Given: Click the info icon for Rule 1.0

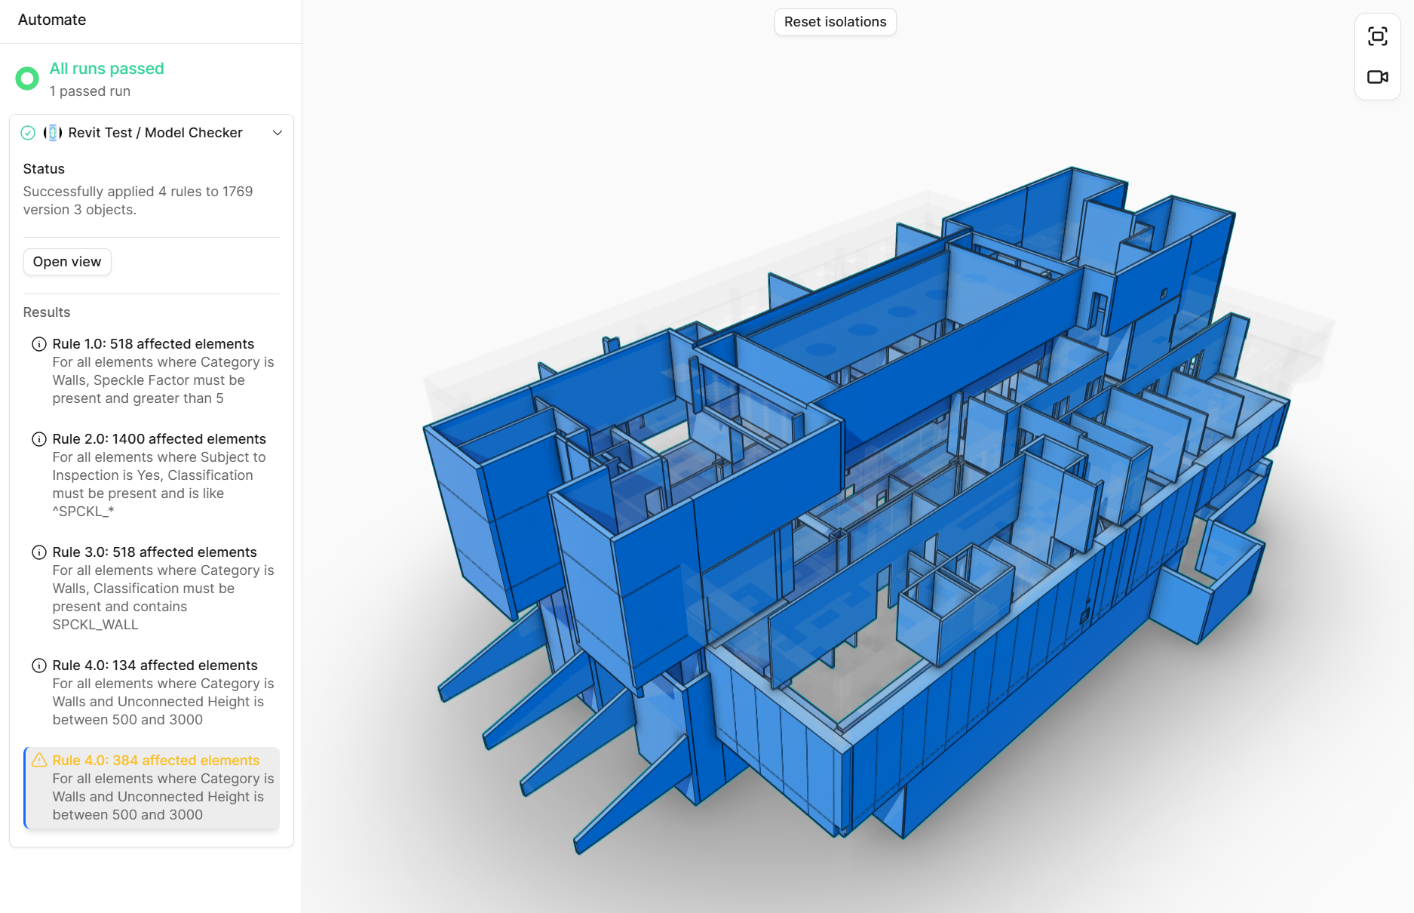Looking at the screenshot, I should 39,344.
